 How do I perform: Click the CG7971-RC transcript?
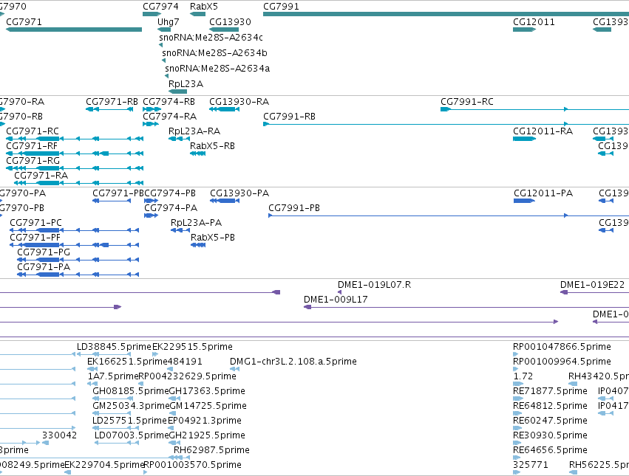pos(75,139)
